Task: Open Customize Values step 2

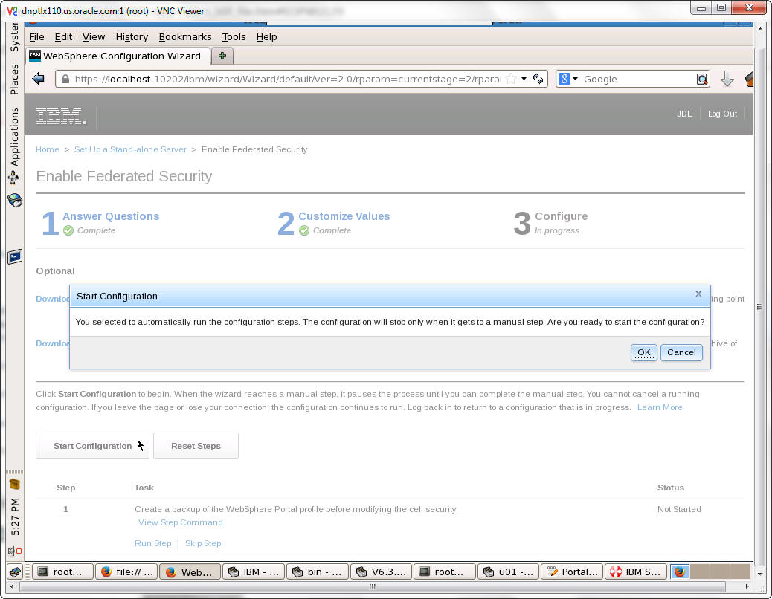Action: pos(344,216)
